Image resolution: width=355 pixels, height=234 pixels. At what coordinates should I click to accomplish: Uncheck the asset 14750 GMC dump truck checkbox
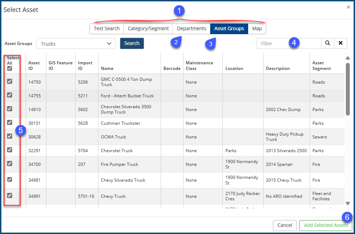pos(10,81)
